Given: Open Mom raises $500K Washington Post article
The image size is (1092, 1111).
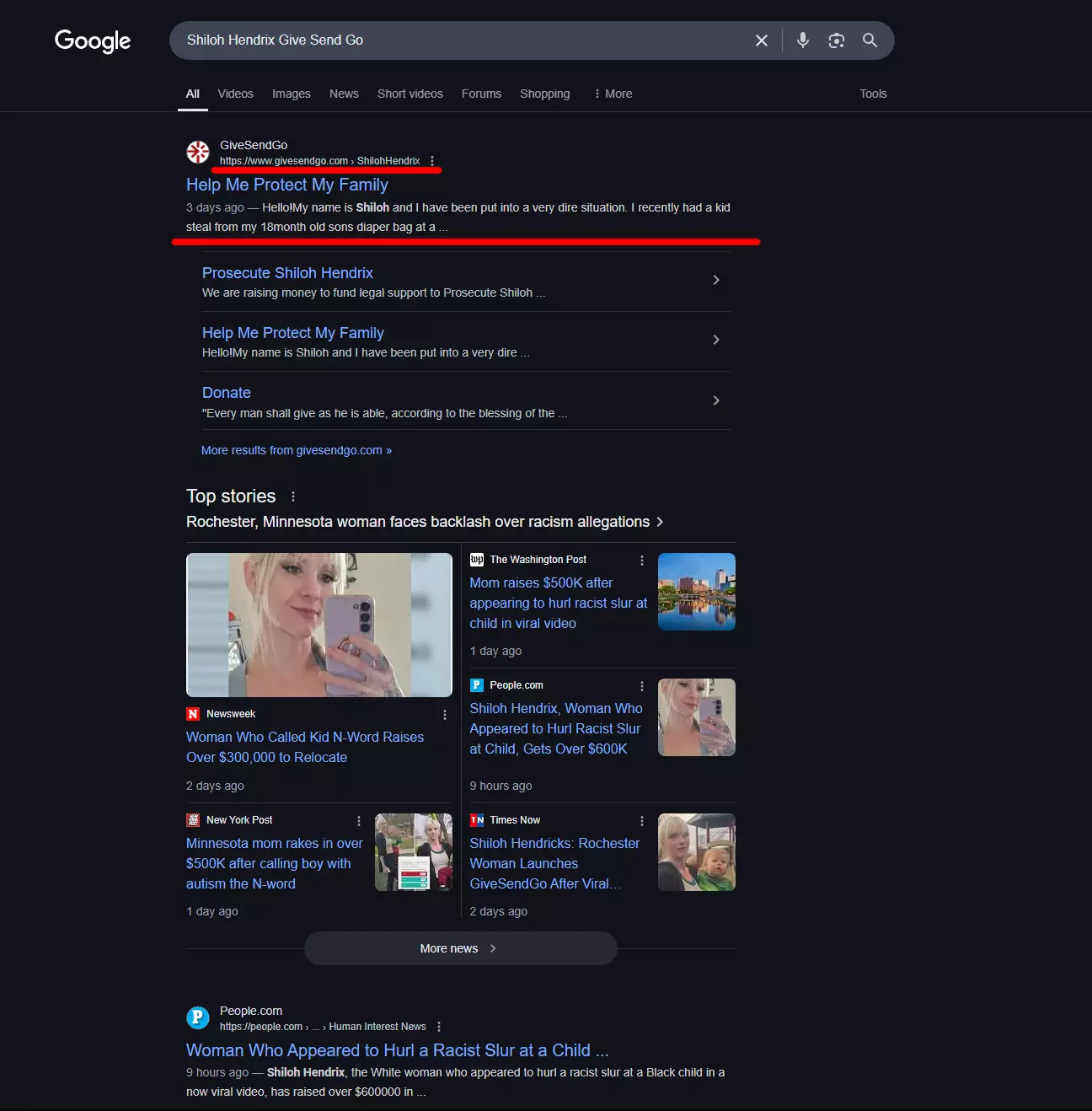Looking at the screenshot, I should pos(559,603).
